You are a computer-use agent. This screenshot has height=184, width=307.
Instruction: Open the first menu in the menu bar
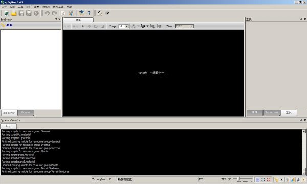pyautogui.click(x=4, y=7)
